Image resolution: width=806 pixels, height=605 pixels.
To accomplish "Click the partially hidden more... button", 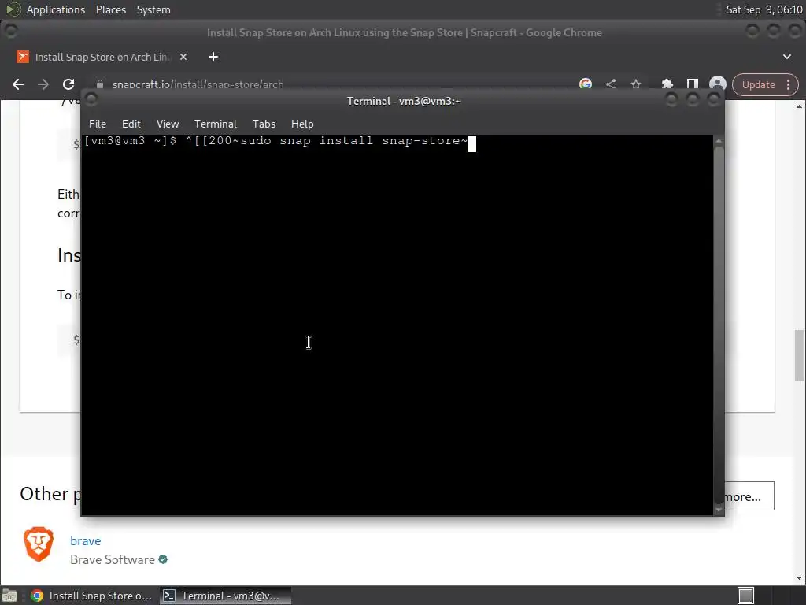I will [749, 496].
